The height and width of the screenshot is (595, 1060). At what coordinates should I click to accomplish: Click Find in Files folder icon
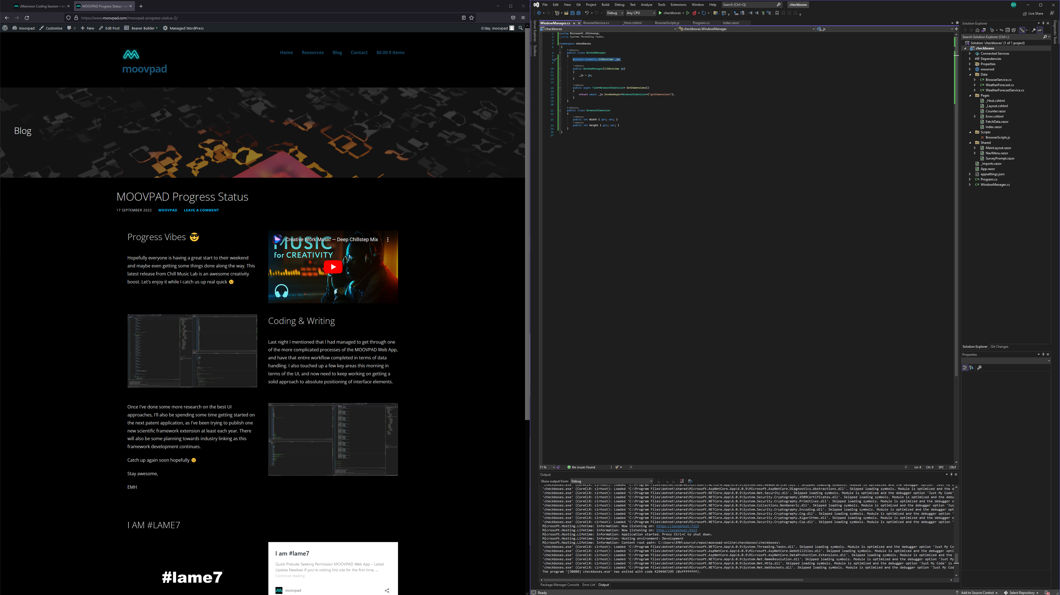tap(715, 13)
